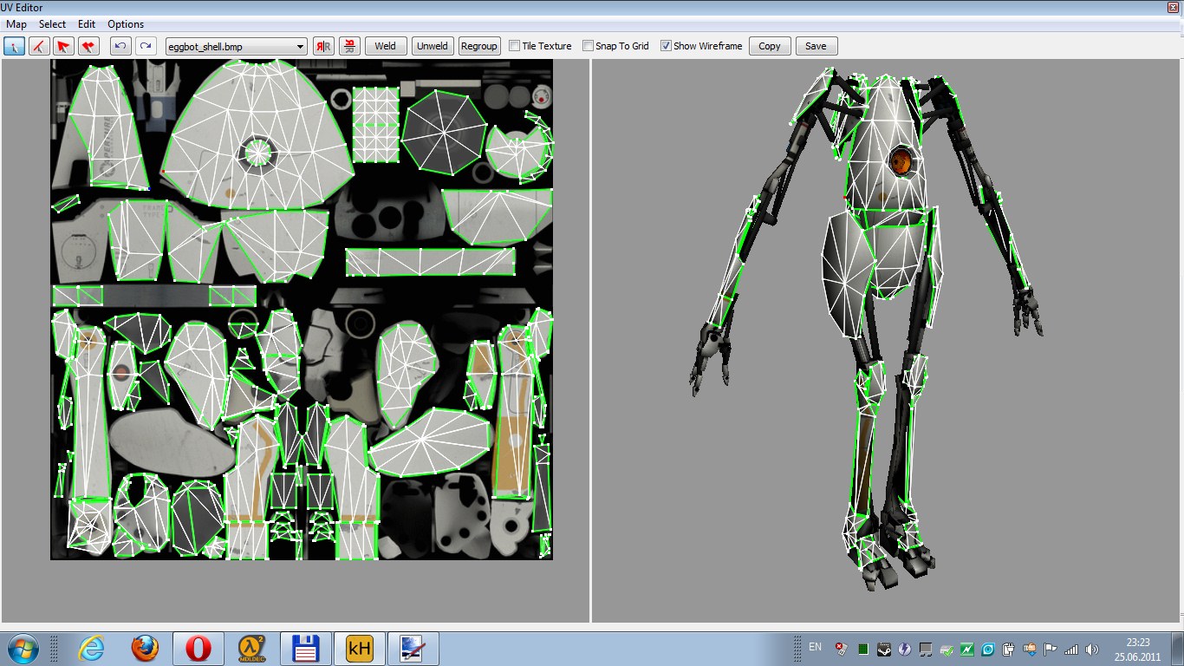Pick the double red arrow group select tool
Screen dimensions: 1184x666
coord(88,46)
